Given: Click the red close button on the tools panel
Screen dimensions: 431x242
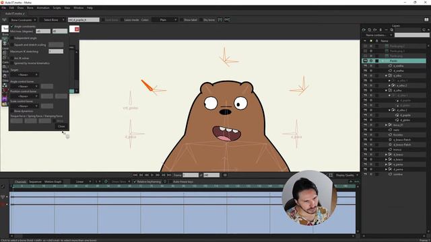Looking at the screenshot, I should tap(77, 29).
